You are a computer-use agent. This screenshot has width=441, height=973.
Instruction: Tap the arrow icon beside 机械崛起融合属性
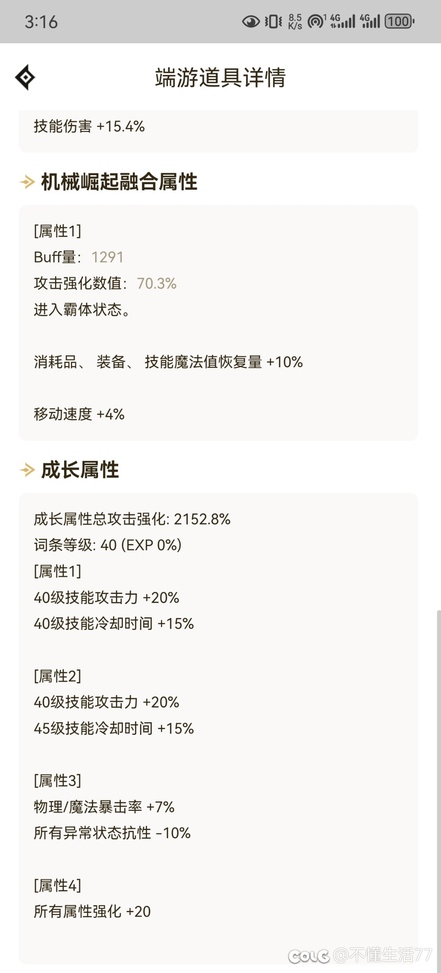pyautogui.click(x=27, y=182)
